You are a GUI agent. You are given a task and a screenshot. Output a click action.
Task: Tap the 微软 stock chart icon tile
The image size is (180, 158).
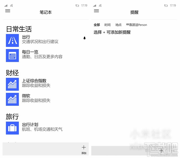click(x=12, y=99)
